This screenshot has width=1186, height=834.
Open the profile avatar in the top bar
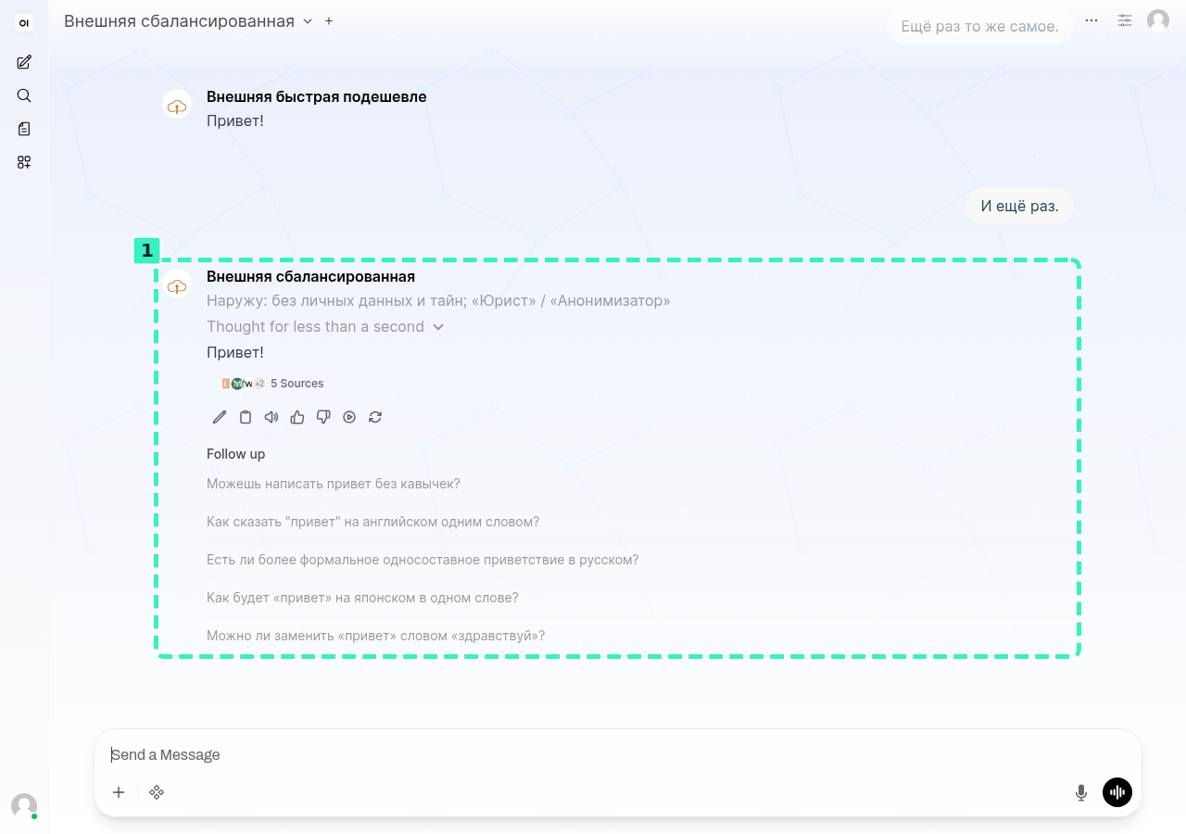(1158, 20)
